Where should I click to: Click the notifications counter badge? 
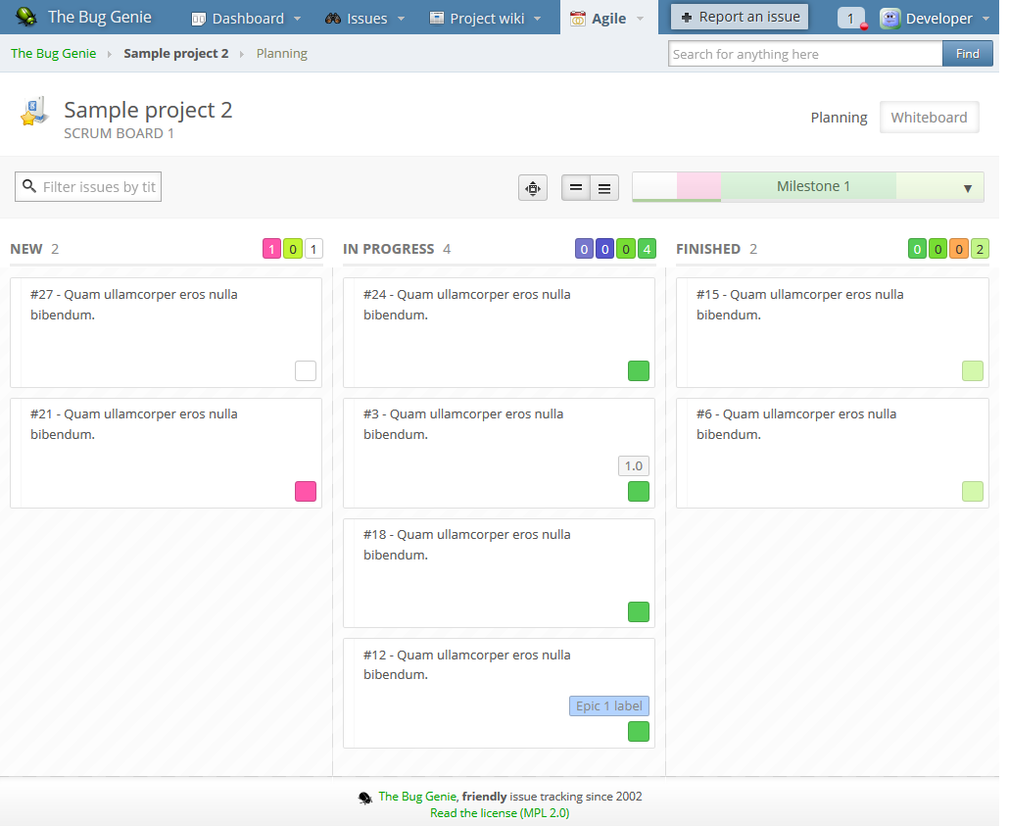tap(850, 19)
